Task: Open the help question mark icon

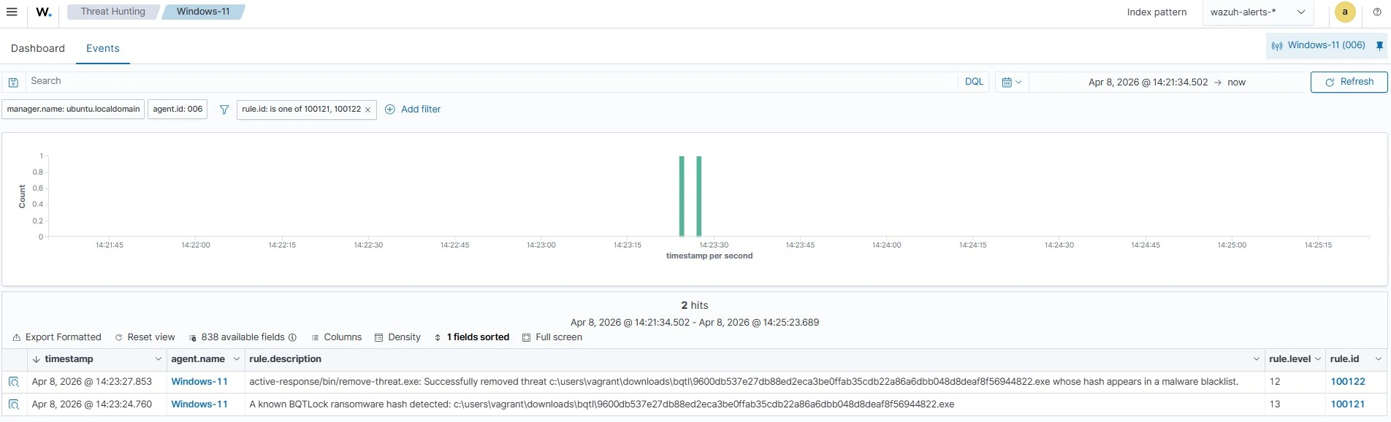Action: click(x=1377, y=12)
